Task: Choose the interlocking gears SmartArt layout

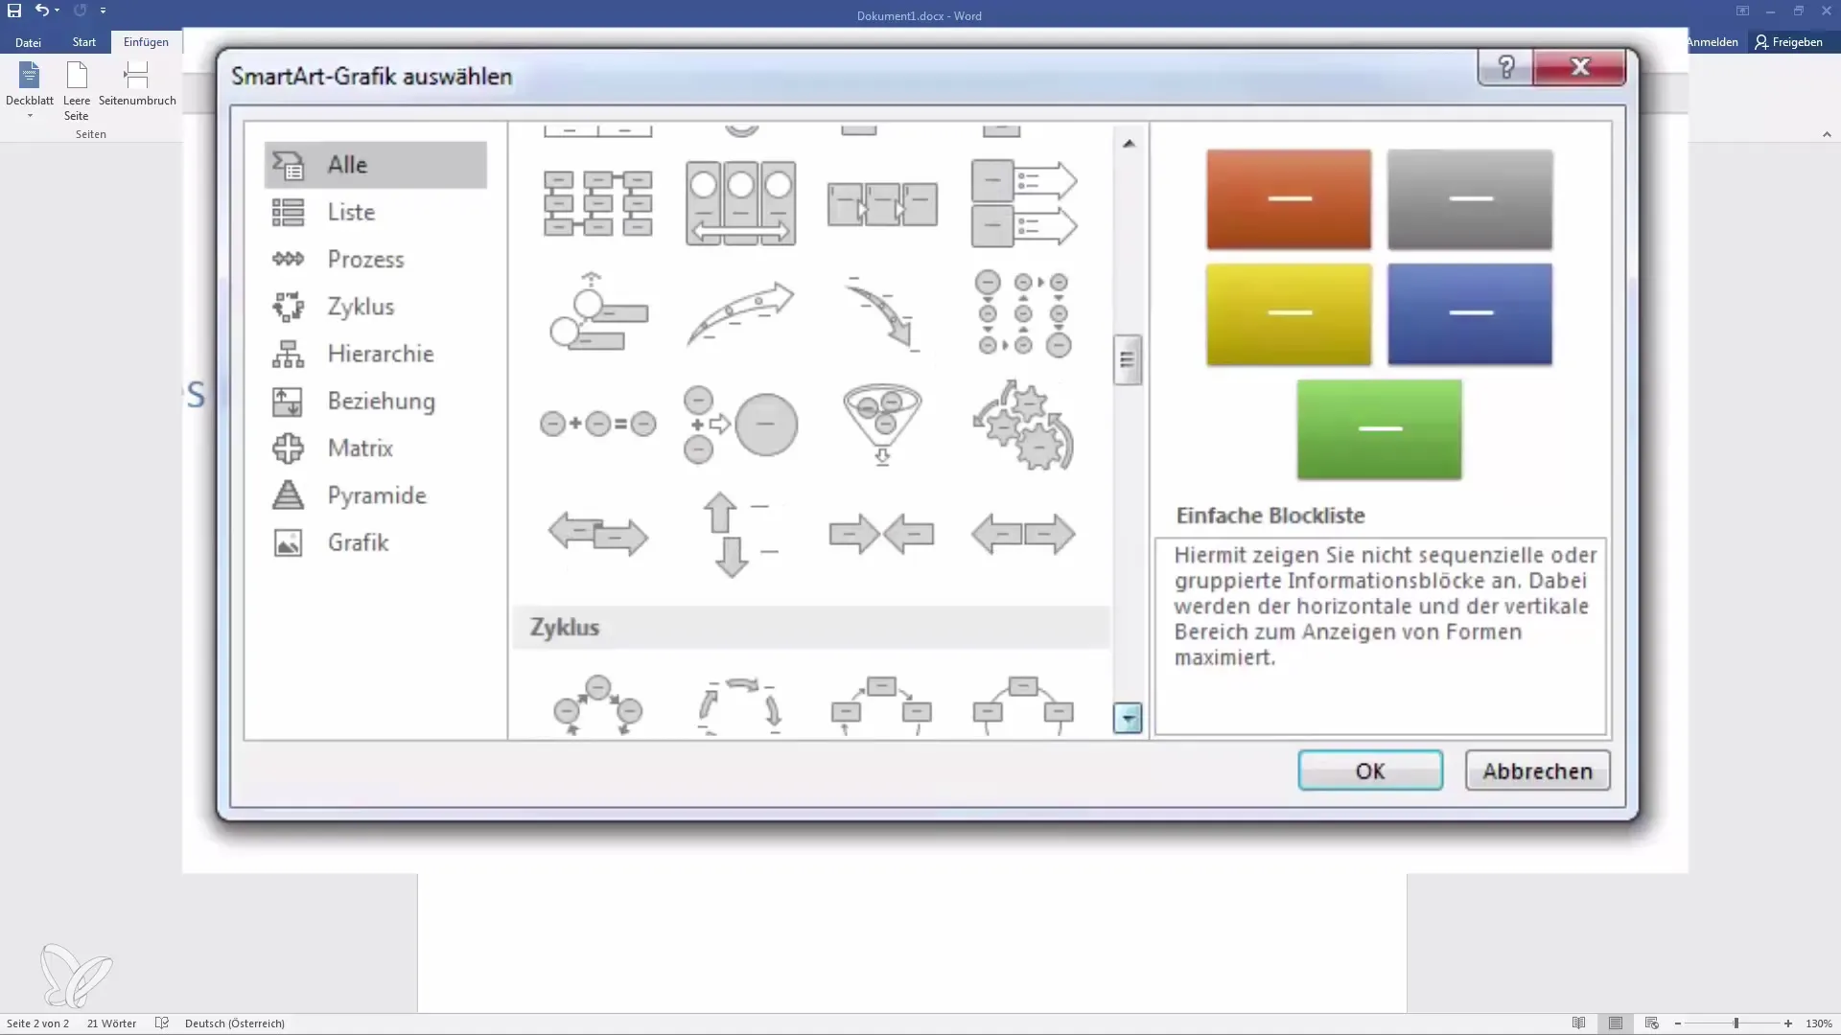Action: [1023, 424]
